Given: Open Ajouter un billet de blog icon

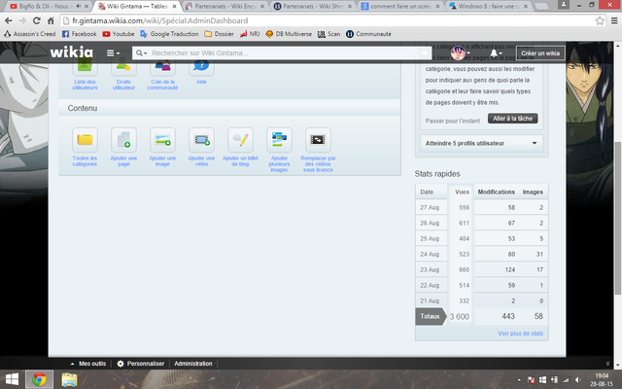Looking at the screenshot, I should click(240, 140).
